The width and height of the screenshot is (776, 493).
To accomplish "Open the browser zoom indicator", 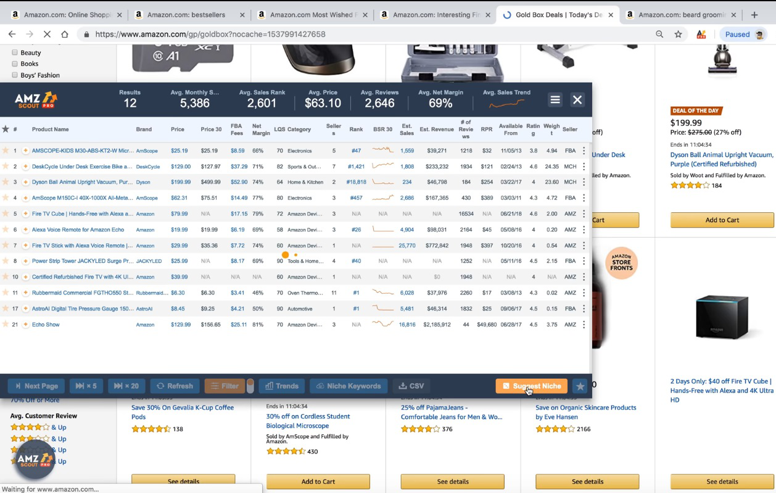I will 660,35.
